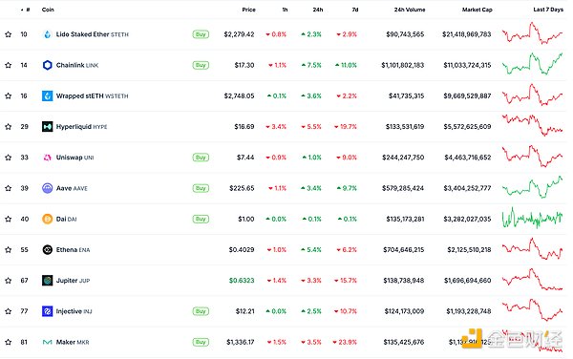Click the Chainlink hexagon coin icon
573x359 pixels.
(47, 65)
